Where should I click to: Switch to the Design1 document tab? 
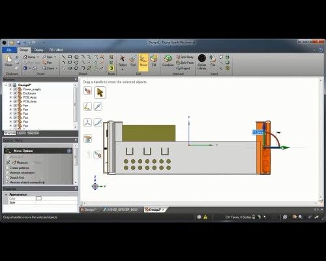pos(89,209)
